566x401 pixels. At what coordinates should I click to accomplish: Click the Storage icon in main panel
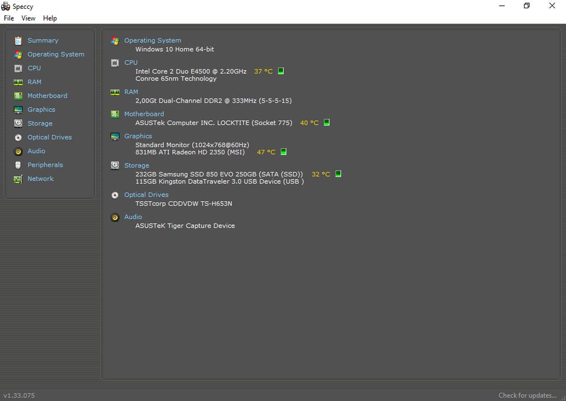tap(115, 165)
